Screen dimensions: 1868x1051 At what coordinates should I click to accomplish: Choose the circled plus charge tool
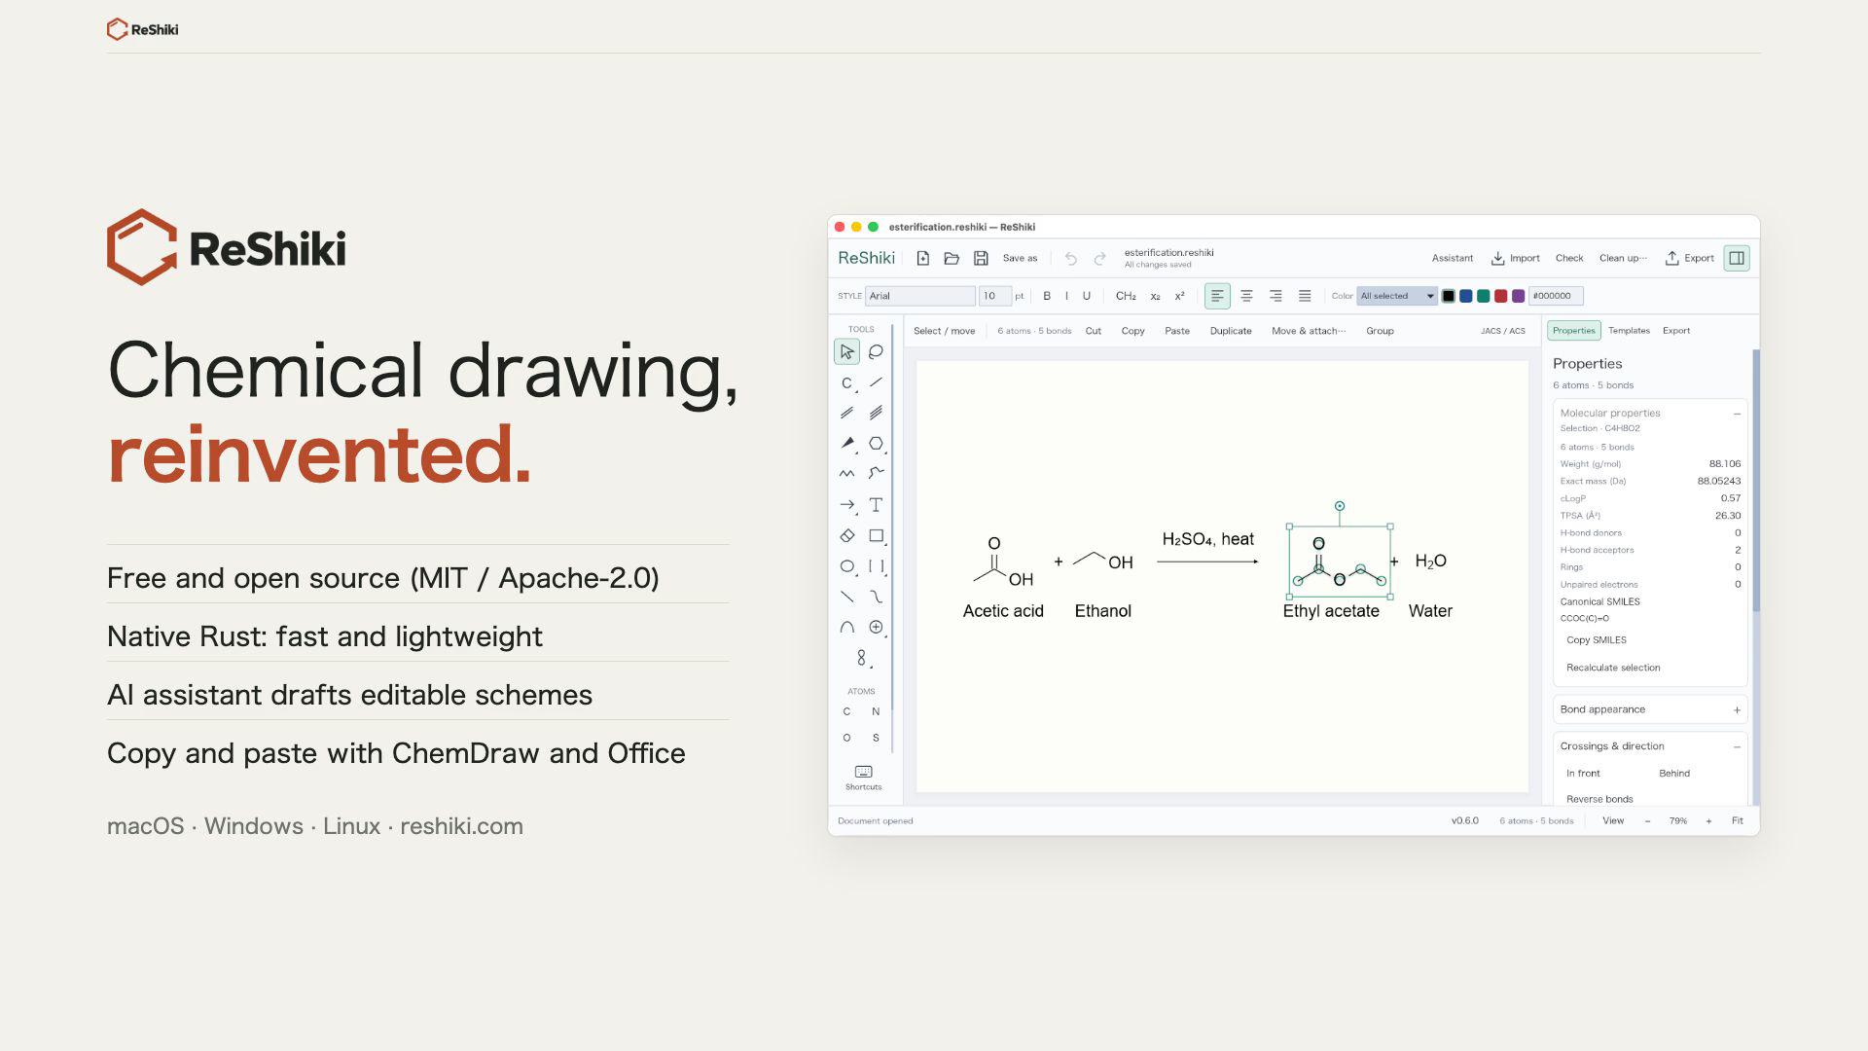(x=876, y=628)
